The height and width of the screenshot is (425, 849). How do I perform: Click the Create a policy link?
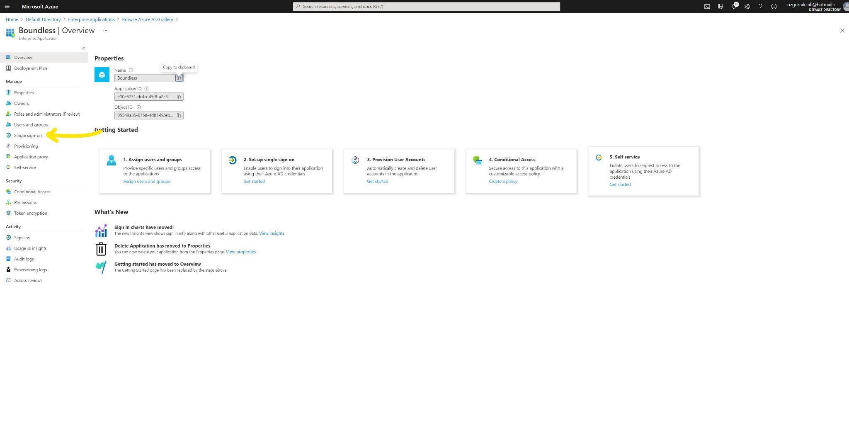503,182
